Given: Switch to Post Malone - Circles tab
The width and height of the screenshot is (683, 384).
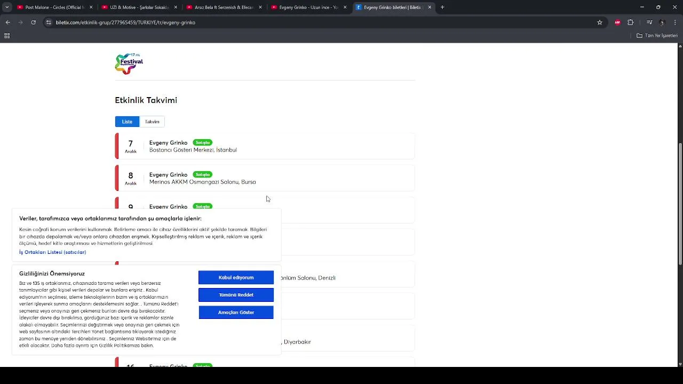Looking at the screenshot, I should (x=55, y=7).
